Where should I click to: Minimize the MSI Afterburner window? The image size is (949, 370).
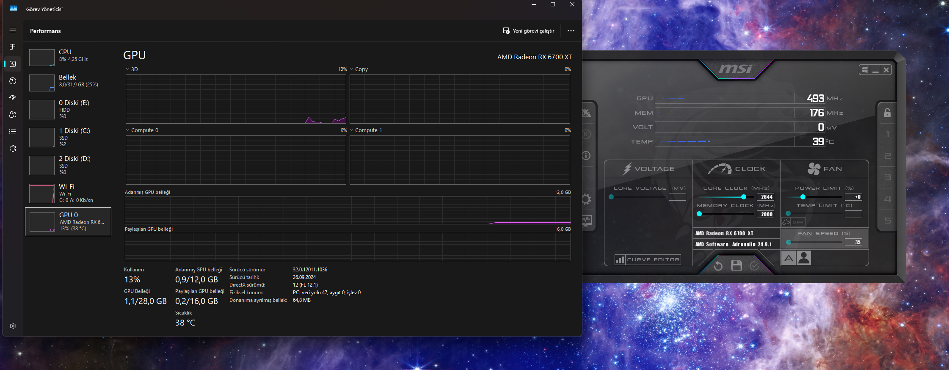[875, 70]
